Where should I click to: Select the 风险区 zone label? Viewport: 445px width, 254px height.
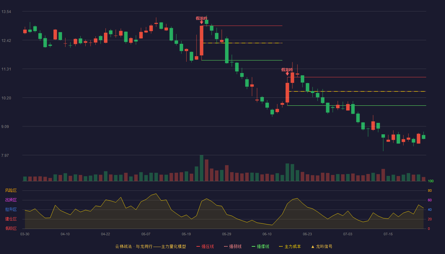(11, 190)
